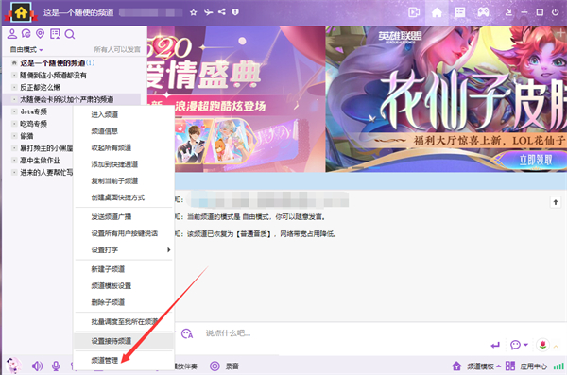Viewport: 567px width, 375px height.
Task: Click the scroll-to-top arrow in chat
Action: click(556, 202)
